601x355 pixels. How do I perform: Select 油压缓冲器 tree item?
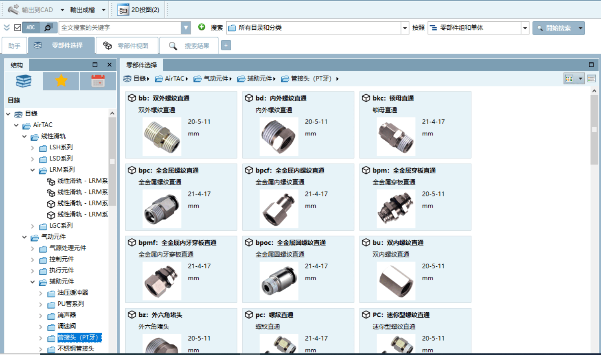coord(73,293)
